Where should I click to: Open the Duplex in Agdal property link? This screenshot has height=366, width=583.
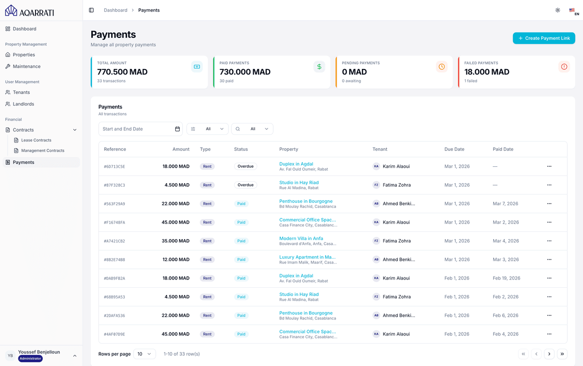[x=296, y=163]
